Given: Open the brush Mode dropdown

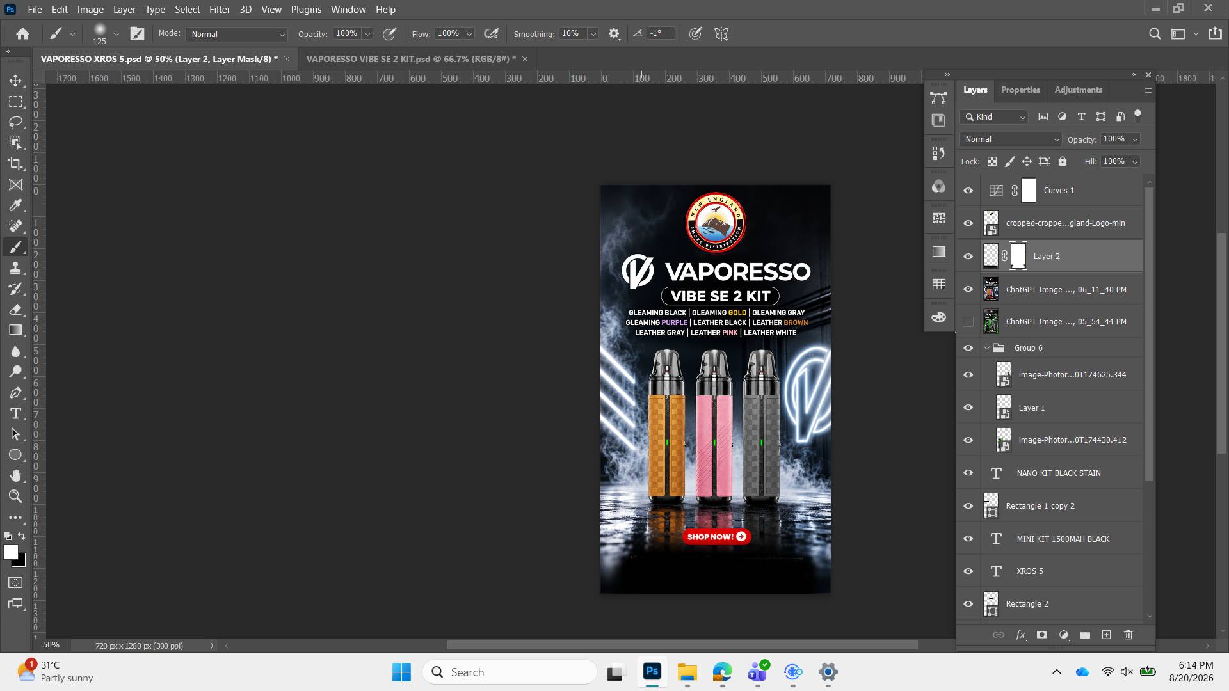Looking at the screenshot, I should tap(236, 34).
